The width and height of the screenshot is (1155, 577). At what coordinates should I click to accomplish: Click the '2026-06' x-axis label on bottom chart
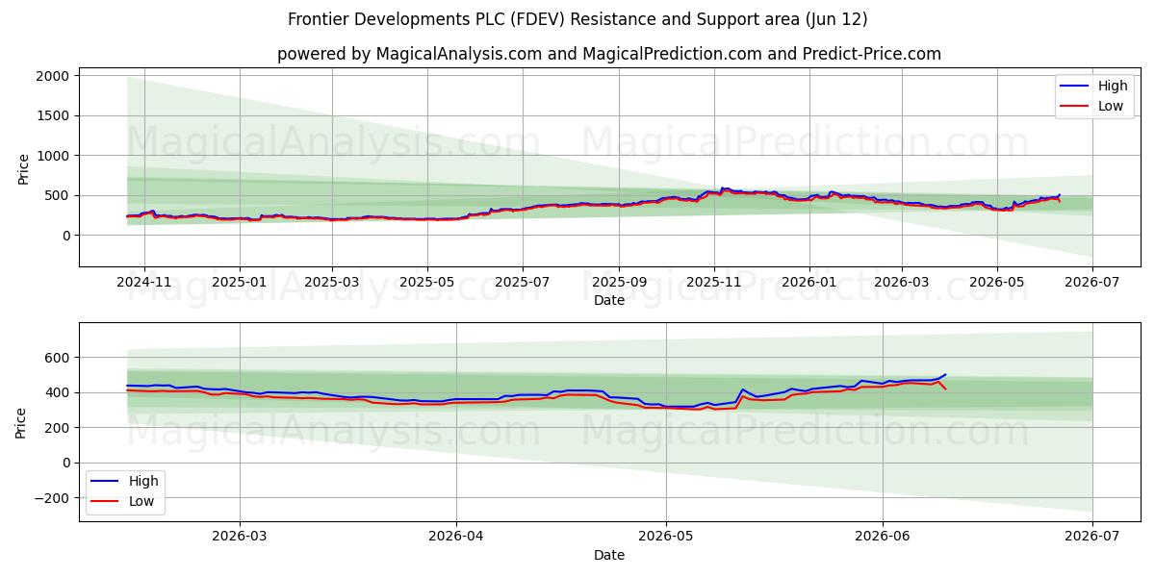point(883,537)
